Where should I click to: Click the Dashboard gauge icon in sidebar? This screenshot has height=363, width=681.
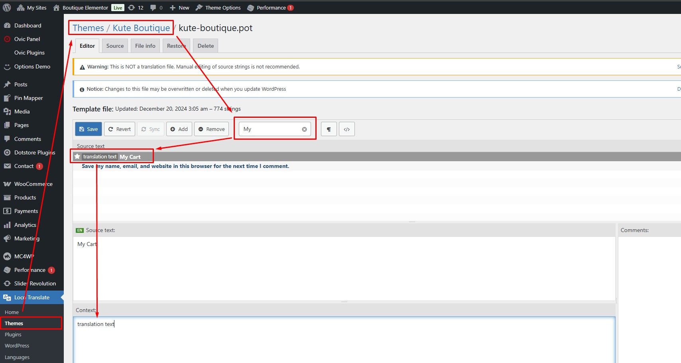(x=7, y=25)
